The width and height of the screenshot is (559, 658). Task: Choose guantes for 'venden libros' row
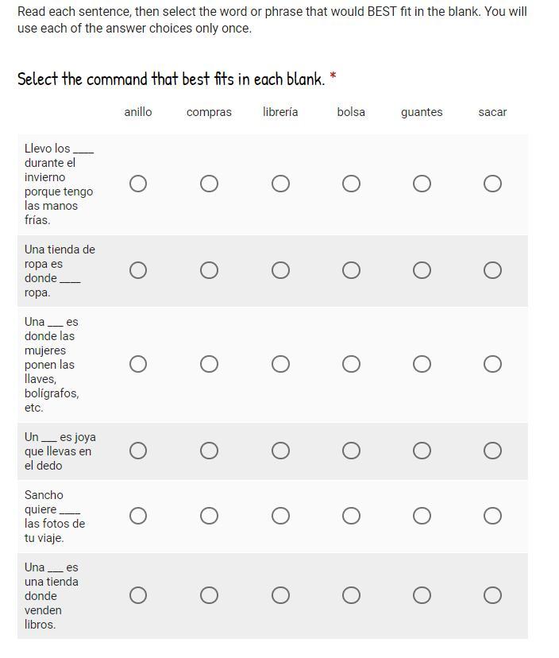422,595
